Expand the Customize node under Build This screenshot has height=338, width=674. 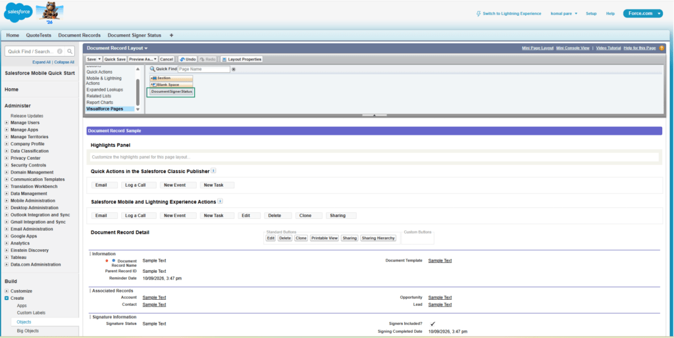tap(7, 291)
